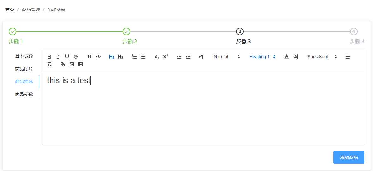Toggle right-to-left text direction

point(202,57)
